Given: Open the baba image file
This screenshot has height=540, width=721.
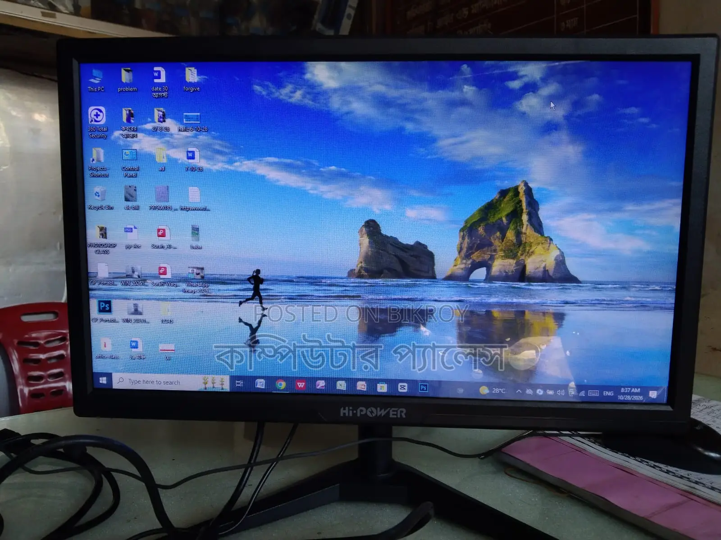Looking at the screenshot, I should pyautogui.click(x=196, y=237).
